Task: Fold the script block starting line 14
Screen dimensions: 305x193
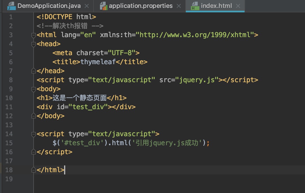Action: [34, 134]
